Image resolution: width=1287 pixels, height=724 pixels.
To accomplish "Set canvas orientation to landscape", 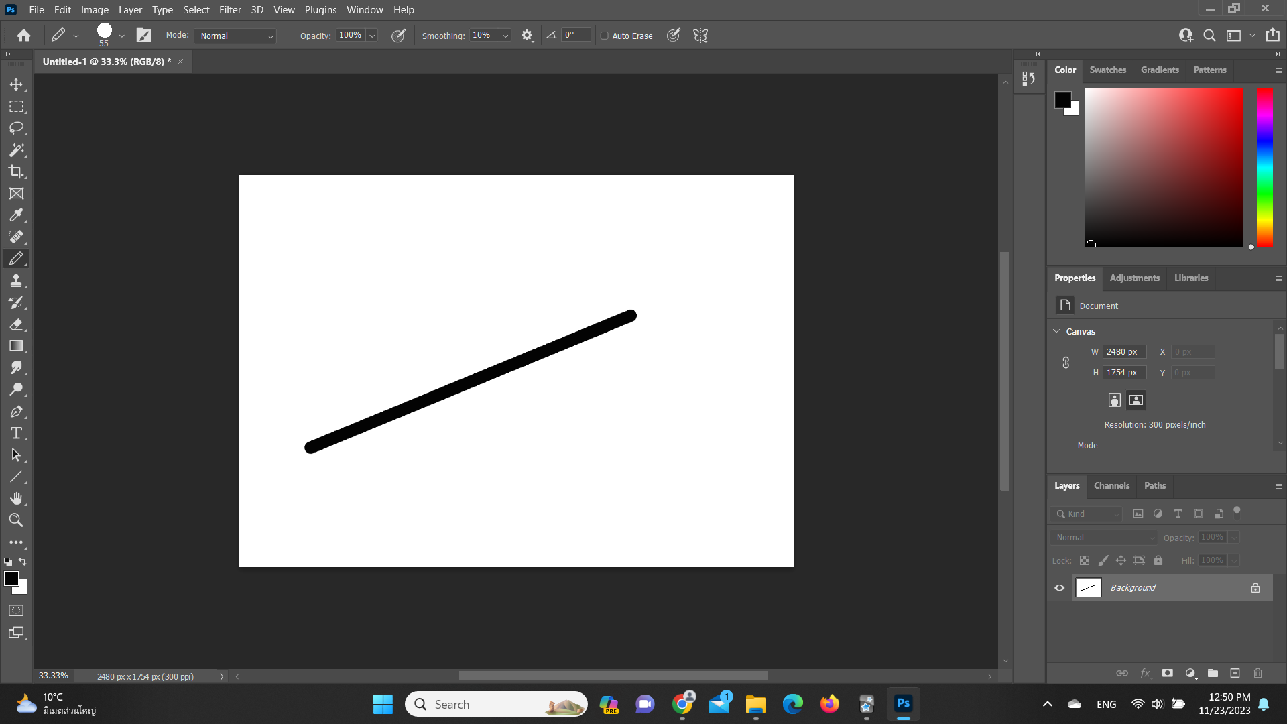I will pyautogui.click(x=1136, y=400).
